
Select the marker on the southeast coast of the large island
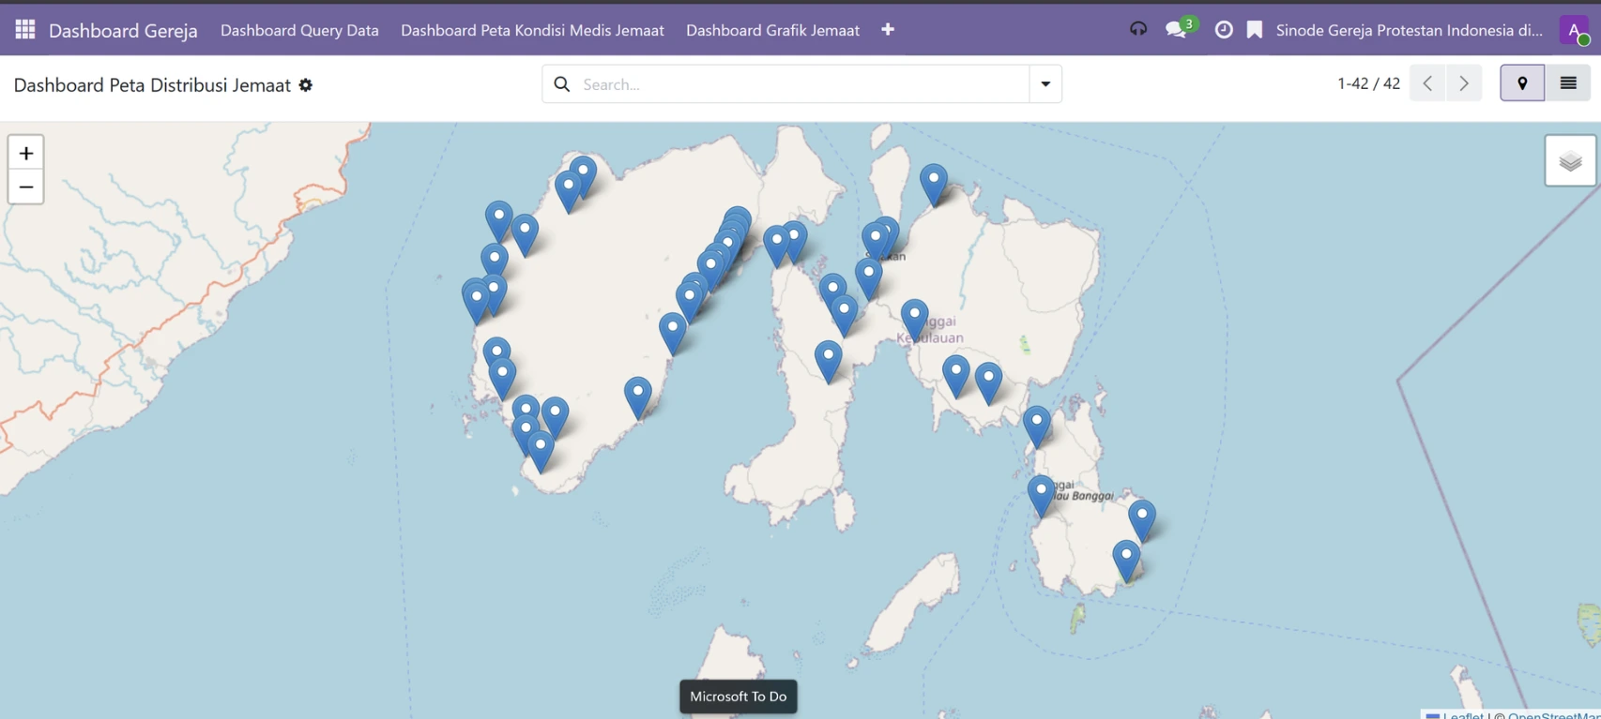pos(637,397)
